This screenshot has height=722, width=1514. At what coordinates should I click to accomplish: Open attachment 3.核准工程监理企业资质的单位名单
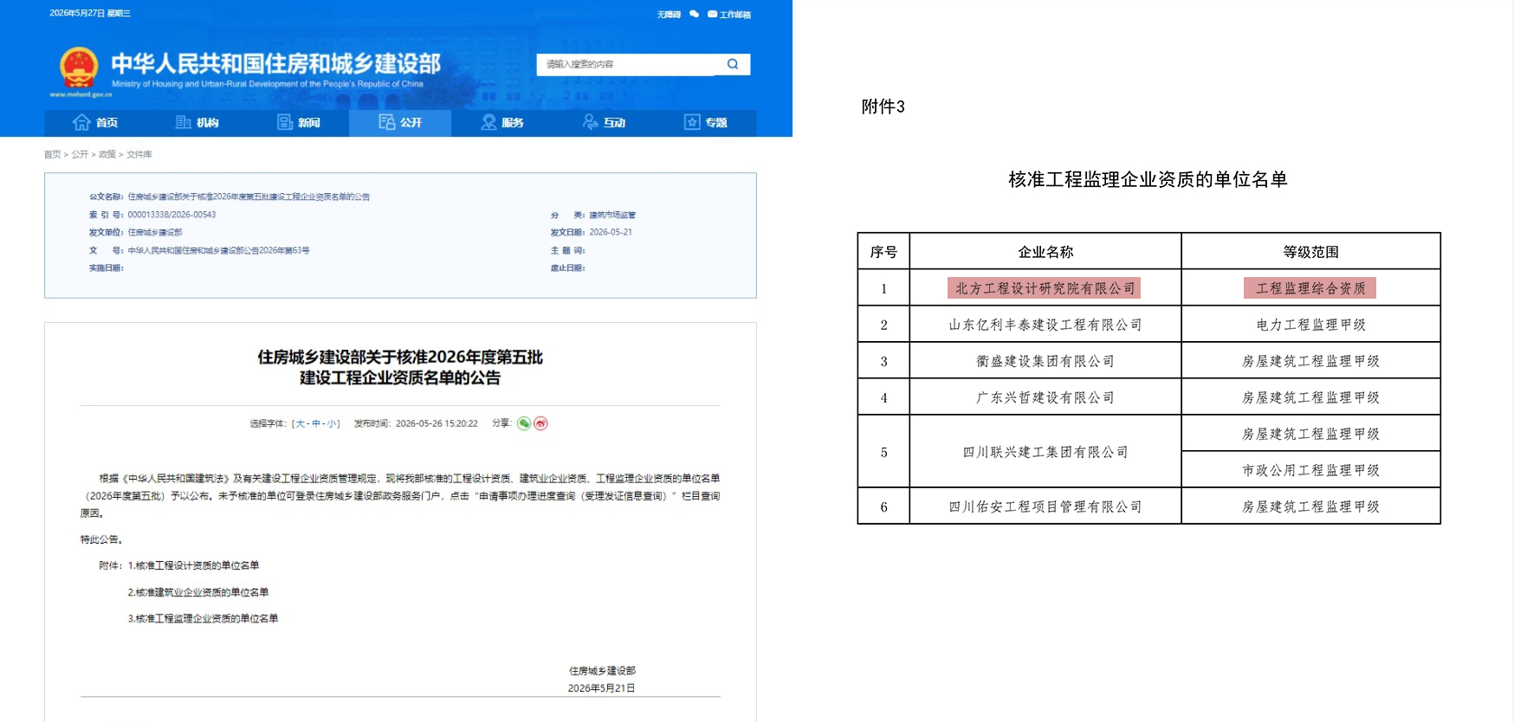203,618
